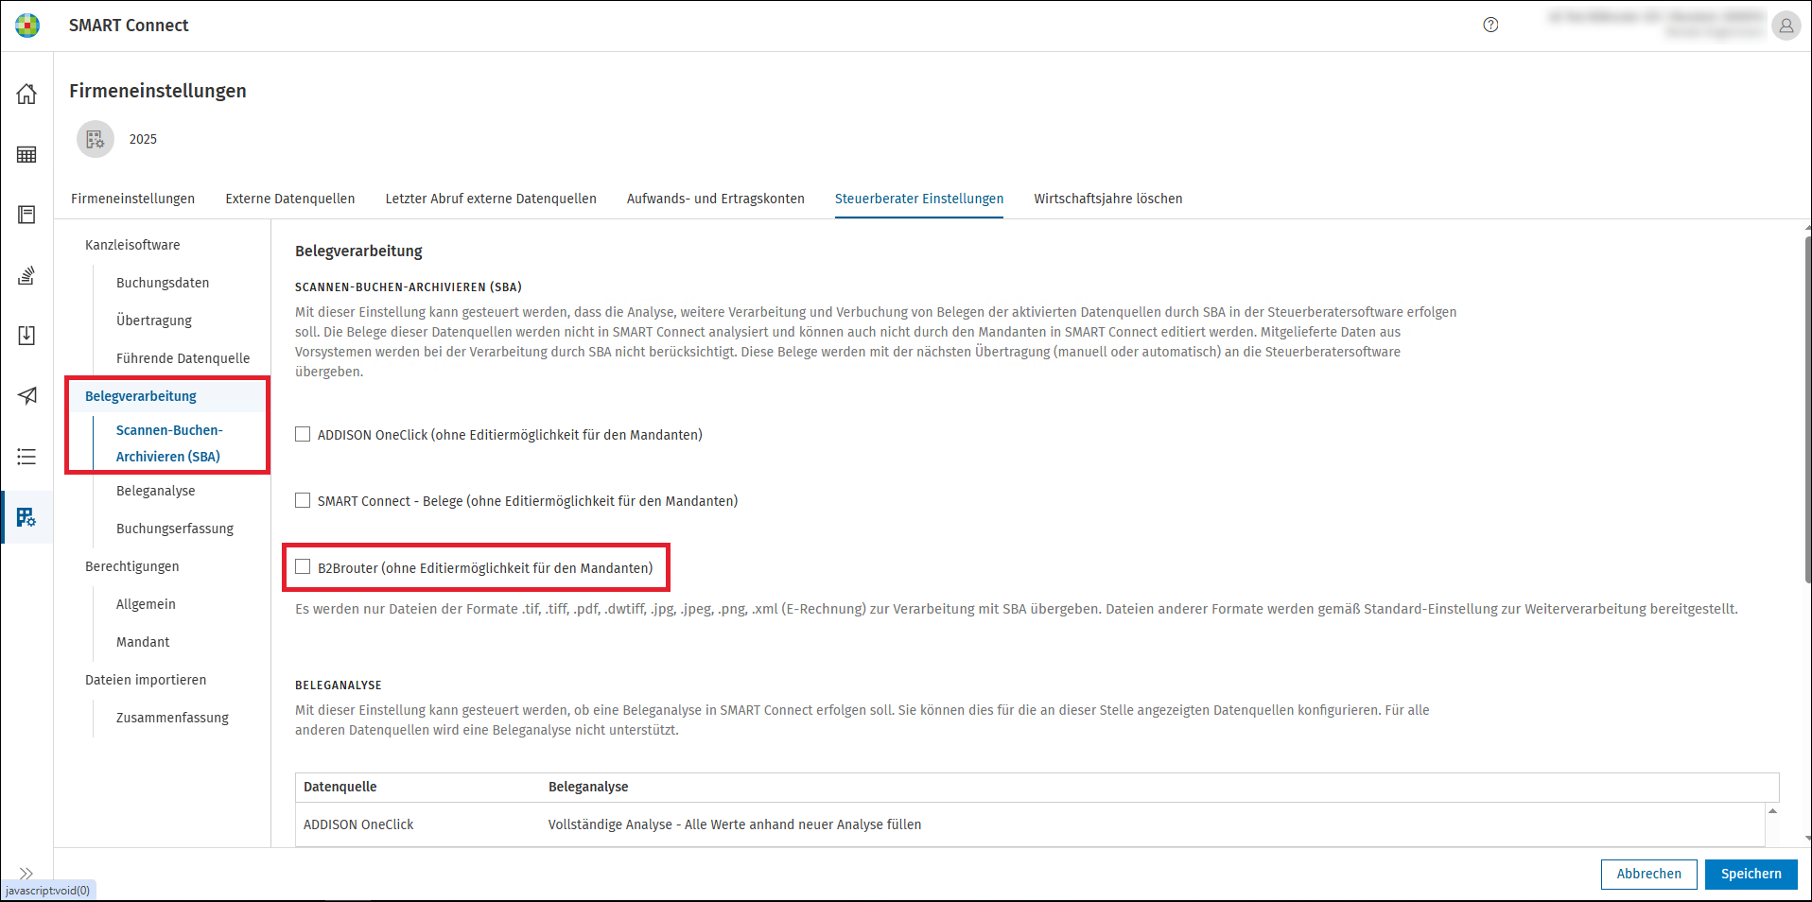This screenshot has height=902, width=1812.
Task: Open Übertragung tree entry
Action: (x=154, y=321)
